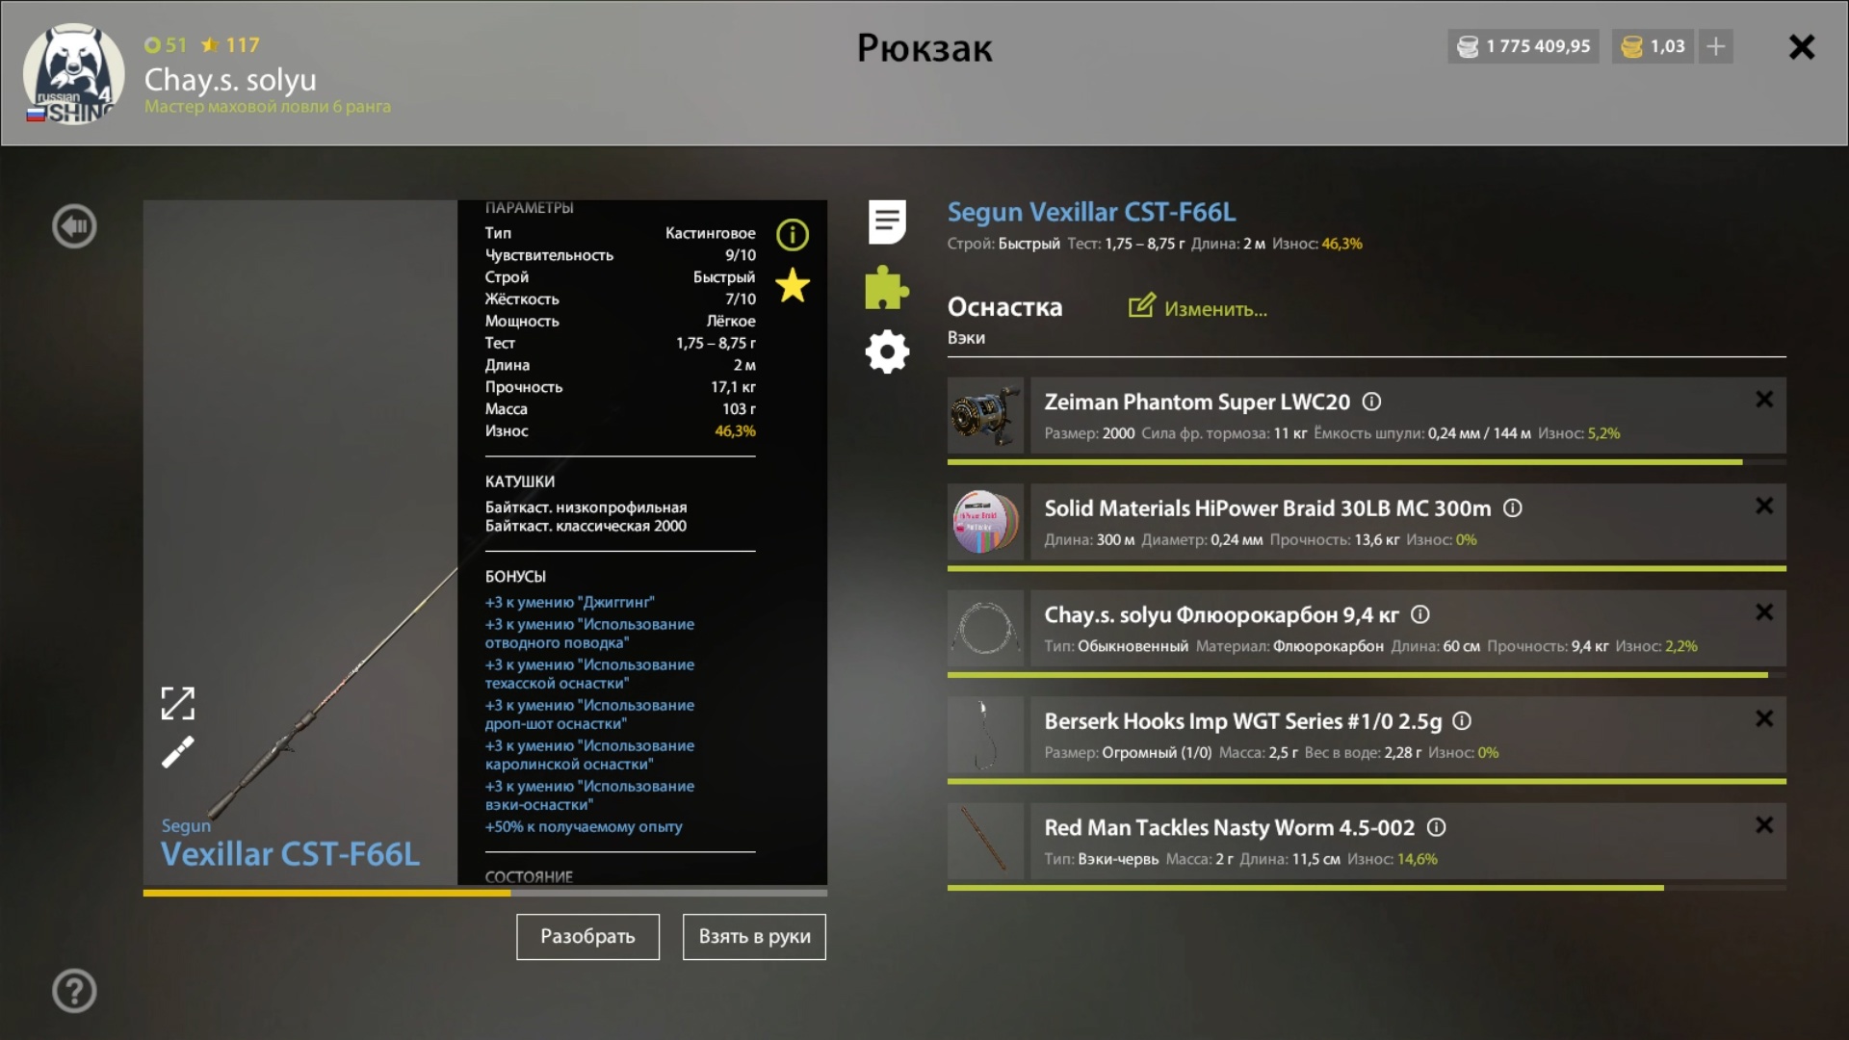Click the Взять в руки button
This screenshot has width=1849, height=1040.
(x=754, y=936)
